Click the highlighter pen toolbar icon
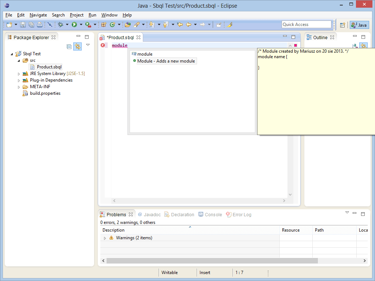This screenshot has width=375, height=281. [229, 25]
